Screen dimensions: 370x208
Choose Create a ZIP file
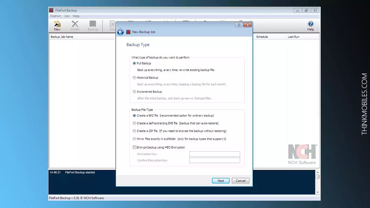click(134, 131)
